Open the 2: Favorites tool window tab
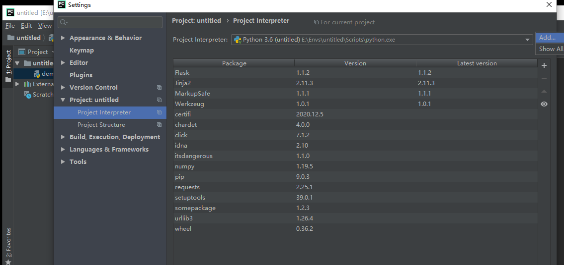 pyautogui.click(x=8, y=242)
